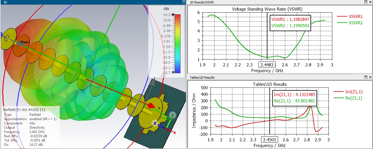Click the 2.4503 frequency marker box

point(269,140)
